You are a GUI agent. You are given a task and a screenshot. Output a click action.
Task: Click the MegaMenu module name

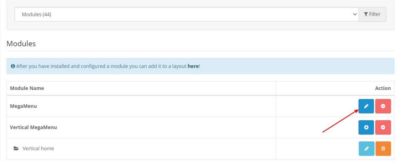pyautogui.click(x=23, y=106)
